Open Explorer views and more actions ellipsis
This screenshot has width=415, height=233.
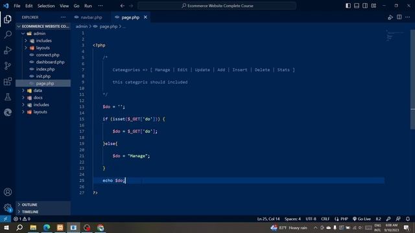(63, 17)
